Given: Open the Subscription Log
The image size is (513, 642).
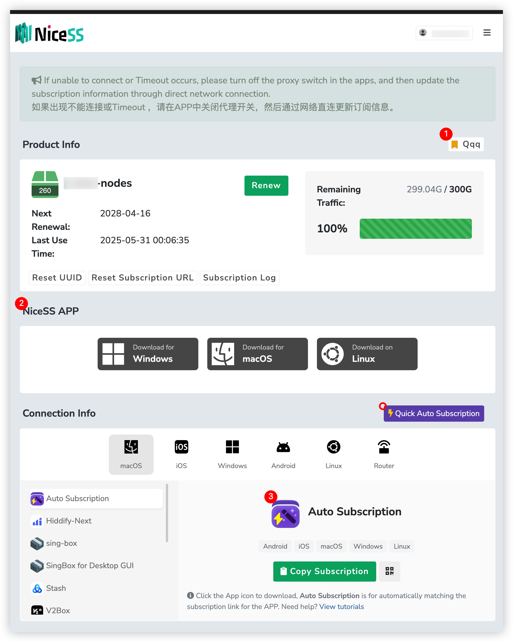Looking at the screenshot, I should pos(239,278).
